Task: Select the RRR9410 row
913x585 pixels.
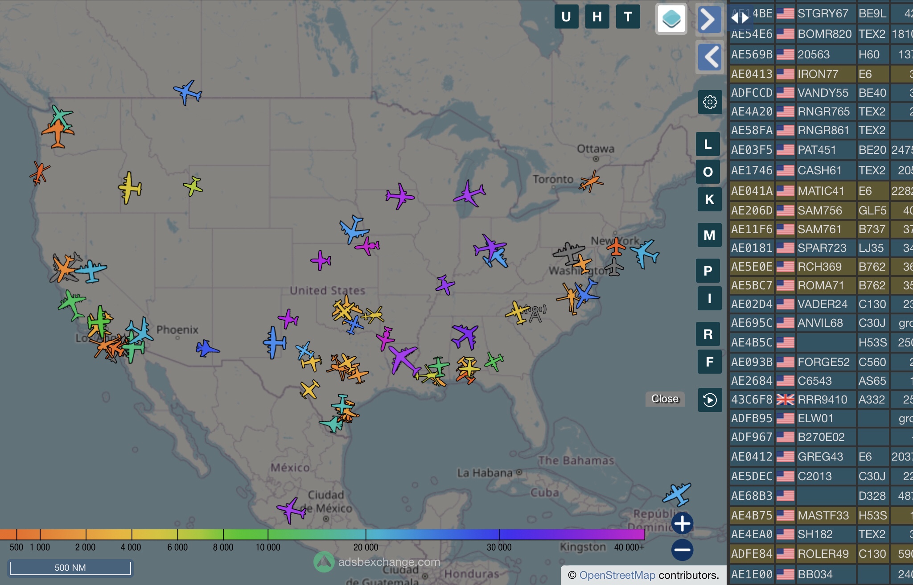Action: (x=821, y=400)
